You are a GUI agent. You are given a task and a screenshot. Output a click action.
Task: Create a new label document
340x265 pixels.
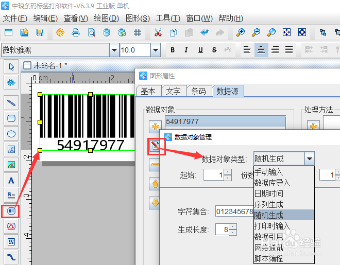[8, 32]
